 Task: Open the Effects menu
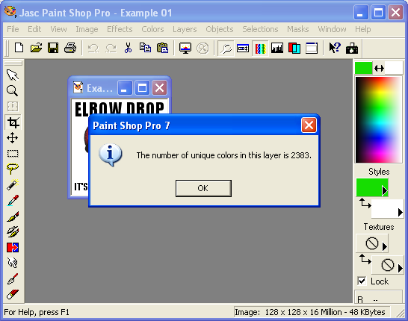point(120,29)
